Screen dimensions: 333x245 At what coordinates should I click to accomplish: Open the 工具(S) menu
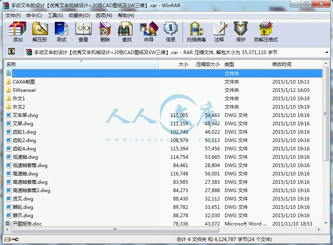[x=55, y=16]
